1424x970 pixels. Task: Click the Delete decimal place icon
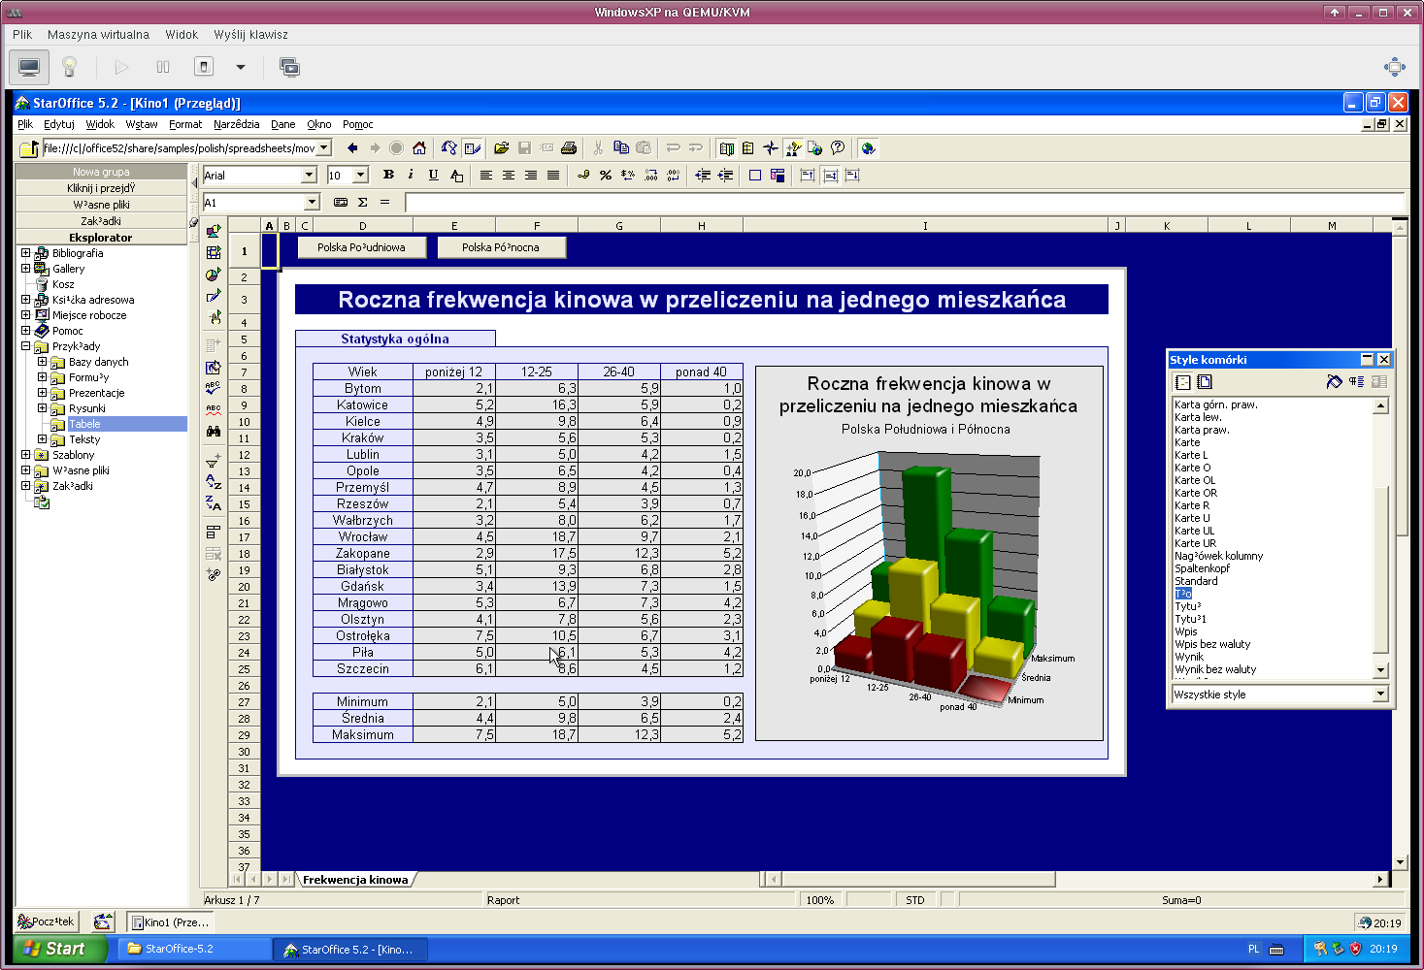coord(673,176)
